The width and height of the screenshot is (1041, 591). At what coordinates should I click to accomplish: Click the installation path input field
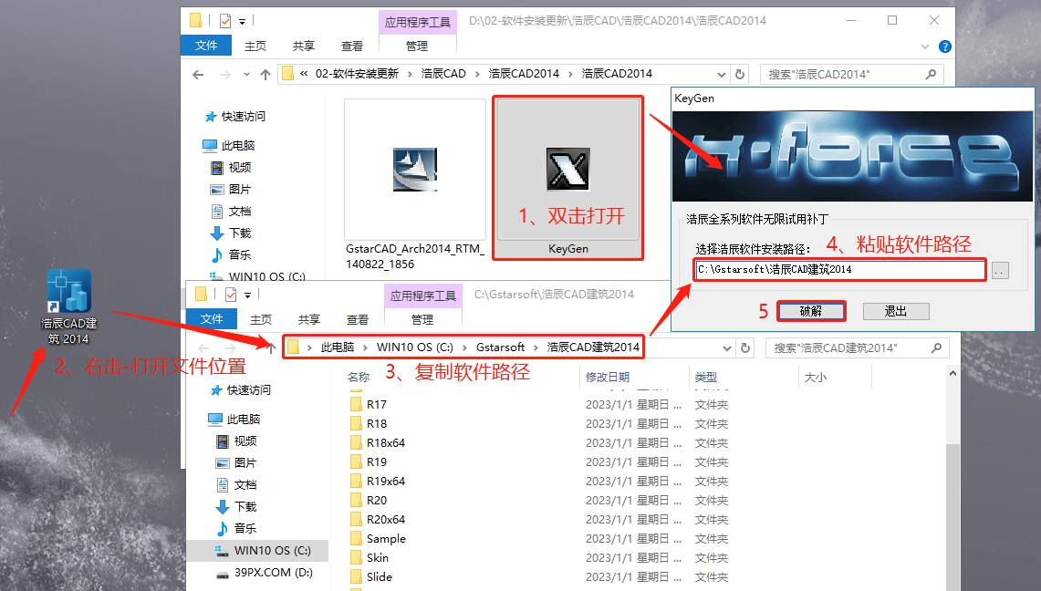coord(838,269)
